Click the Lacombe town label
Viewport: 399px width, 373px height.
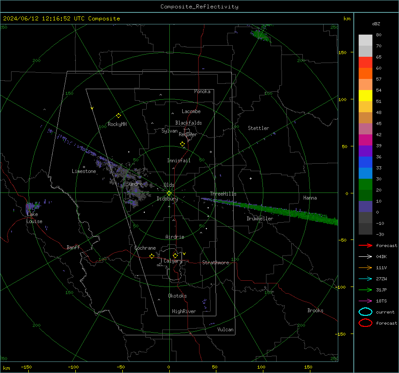[x=191, y=111]
